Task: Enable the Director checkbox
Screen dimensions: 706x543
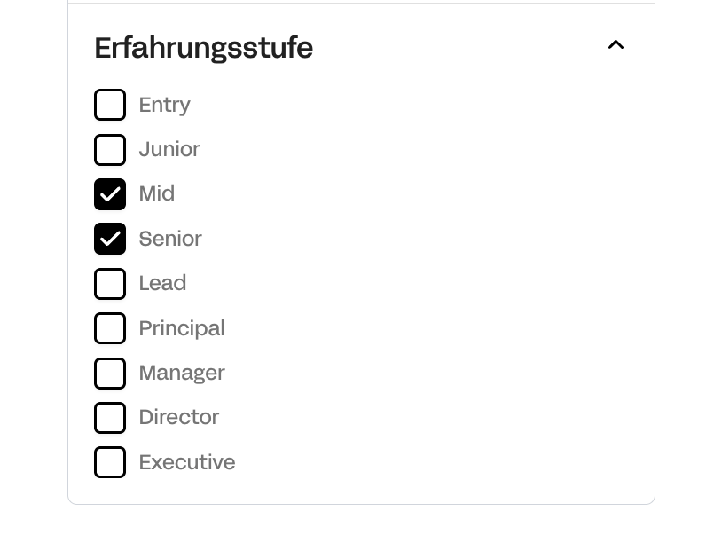Action: click(110, 418)
